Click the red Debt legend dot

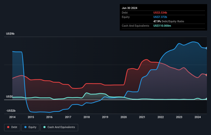pos(8,127)
